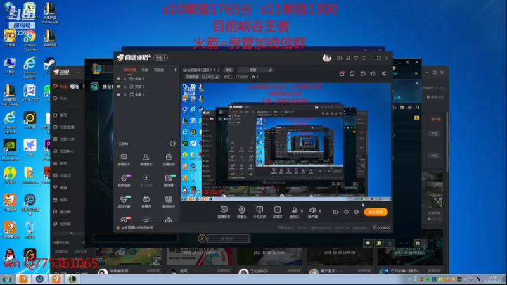Edit the 英雄联盟 game category tag
The width and height of the screenshot is (507, 285).
(x=202, y=77)
